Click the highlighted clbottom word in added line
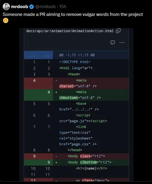The image size is (152, 184). 89,162
